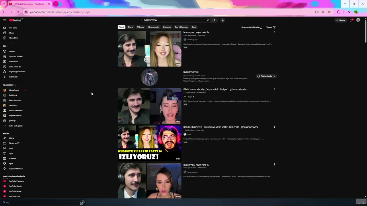Screen dimensions: 367x206
Task: Open the YouTube account avatar menu
Action: pyautogui.click(x=358, y=20)
